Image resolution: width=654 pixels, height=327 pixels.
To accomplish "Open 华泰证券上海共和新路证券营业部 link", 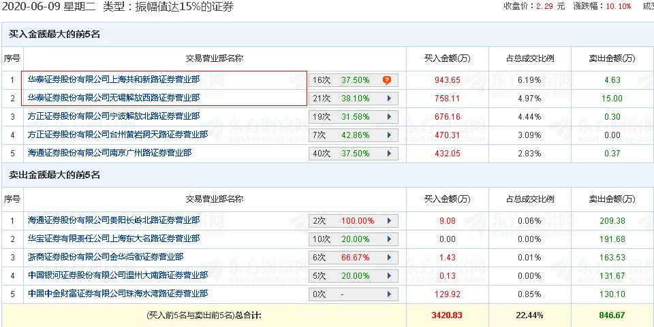I will tap(114, 80).
